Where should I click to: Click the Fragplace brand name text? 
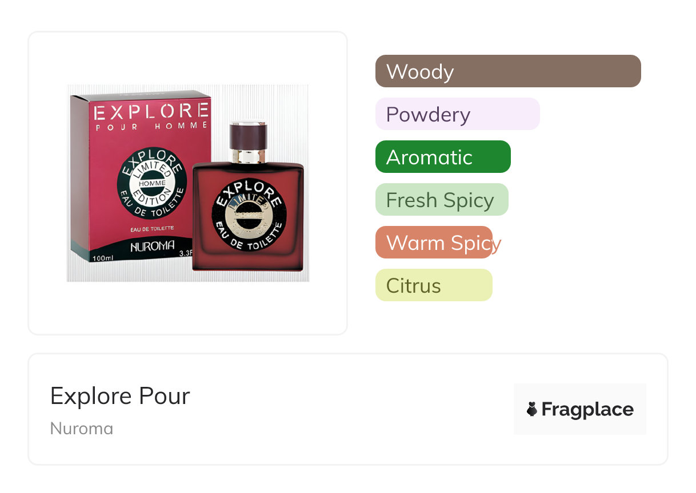point(587,410)
